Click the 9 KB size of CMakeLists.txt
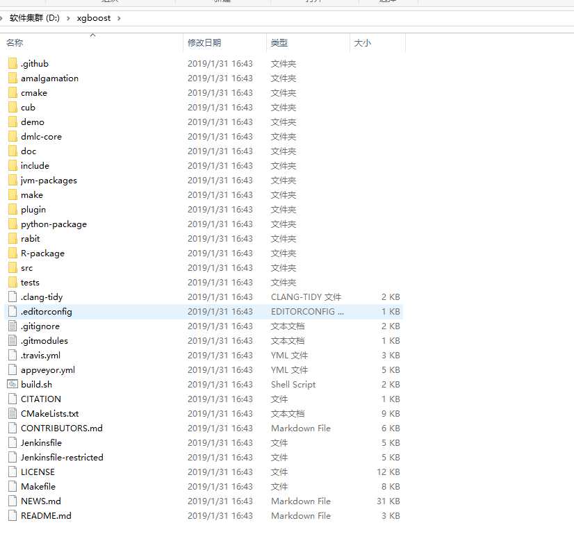 tap(391, 414)
